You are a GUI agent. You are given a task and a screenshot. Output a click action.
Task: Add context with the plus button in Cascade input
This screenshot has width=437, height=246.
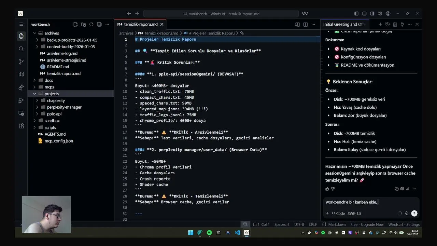[327, 213]
